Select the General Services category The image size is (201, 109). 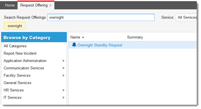[x=18, y=83]
